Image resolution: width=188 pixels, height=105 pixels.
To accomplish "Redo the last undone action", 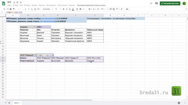I will (x=8, y=9).
